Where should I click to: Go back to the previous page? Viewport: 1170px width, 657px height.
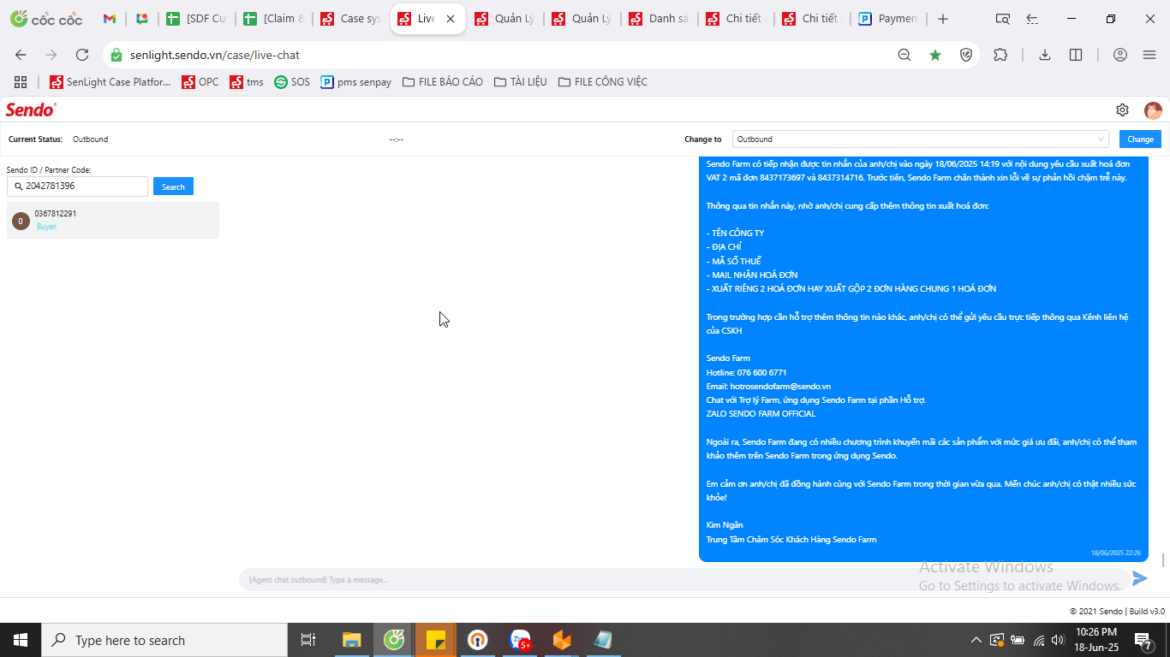click(x=21, y=55)
